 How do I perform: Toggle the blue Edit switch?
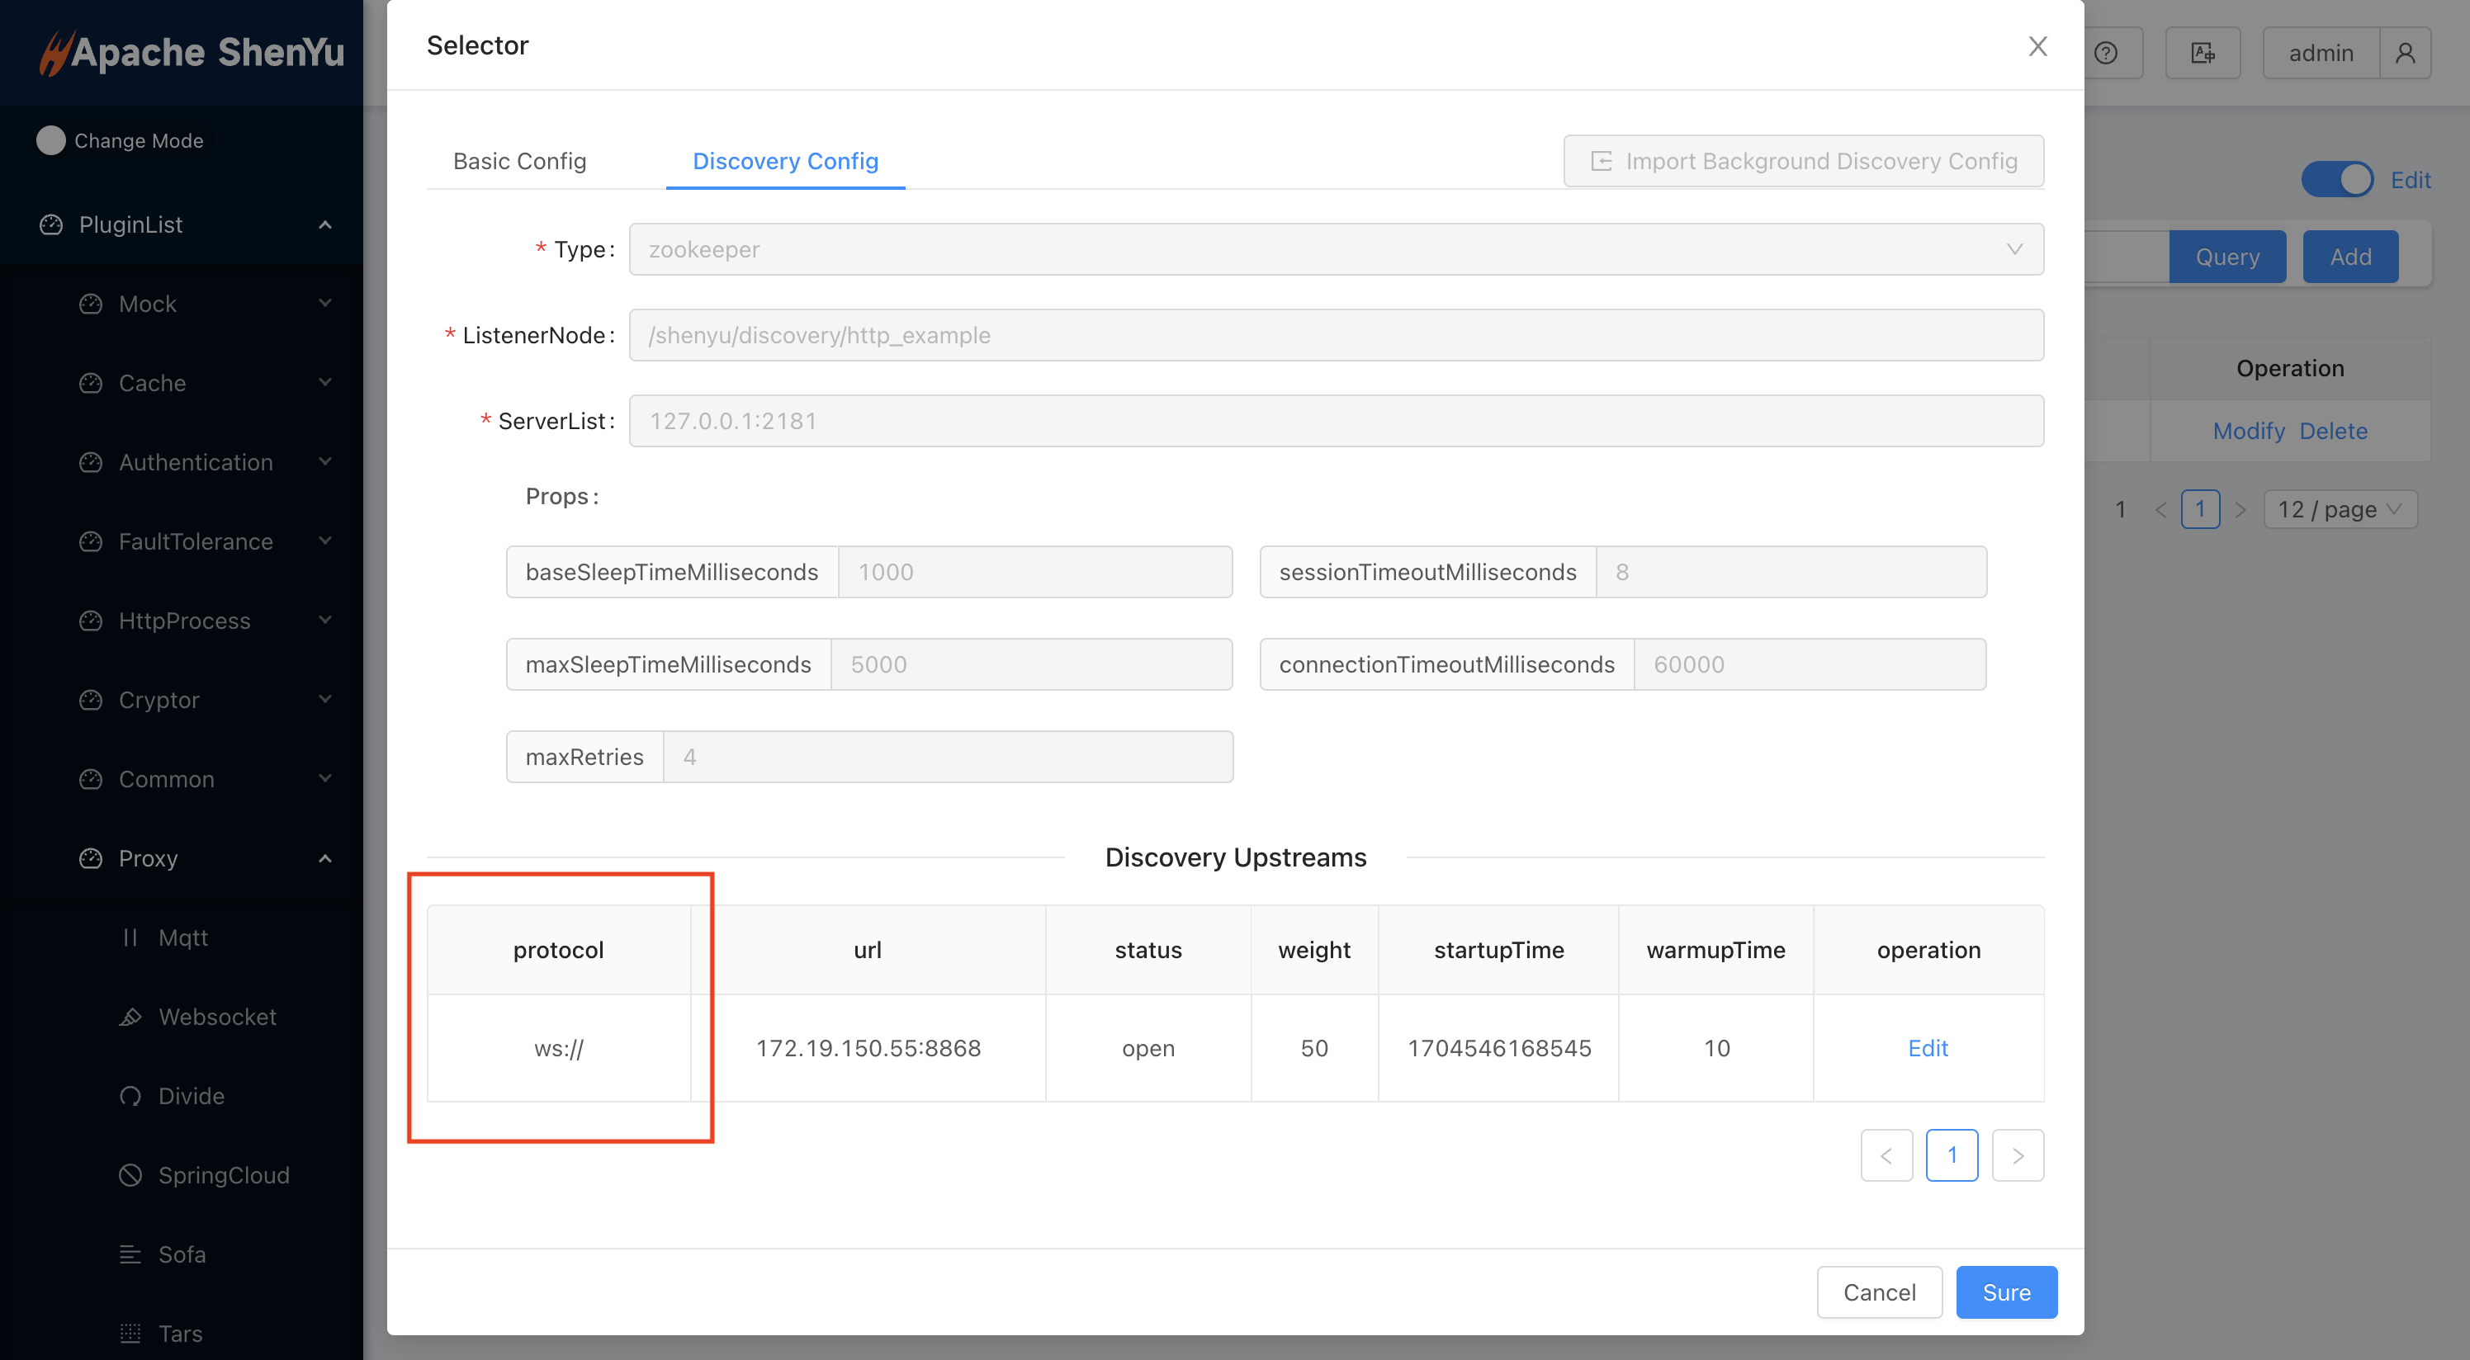point(2337,180)
